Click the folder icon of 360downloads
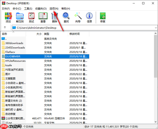 pos(3,43)
